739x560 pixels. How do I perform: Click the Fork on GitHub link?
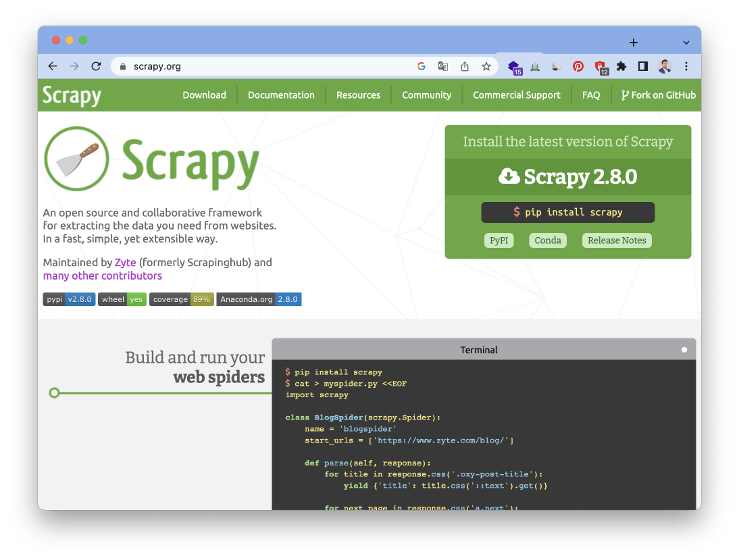(x=659, y=95)
